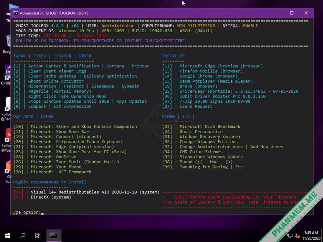The width and height of the screenshot is (323, 242).
Task: Click Microsoft Connect (miracast) entry
Action: [x=57, y=136]
